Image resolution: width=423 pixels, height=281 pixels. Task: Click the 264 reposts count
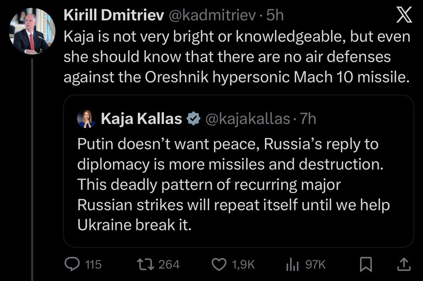(169, 265)
